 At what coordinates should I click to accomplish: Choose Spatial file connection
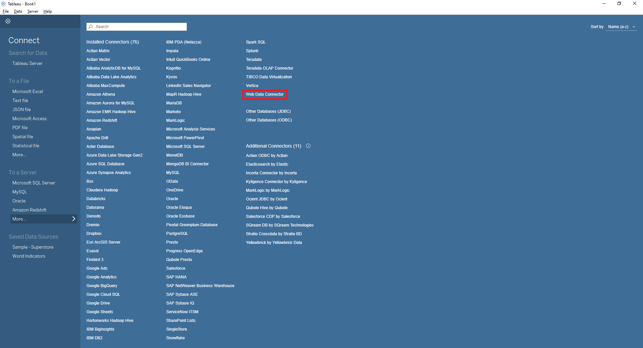coord(23,137)
